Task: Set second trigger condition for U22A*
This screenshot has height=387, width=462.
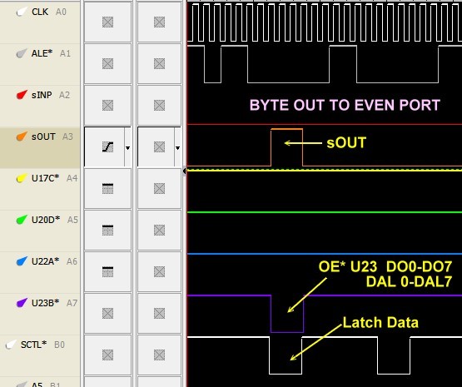Action: tap(159, 271)
